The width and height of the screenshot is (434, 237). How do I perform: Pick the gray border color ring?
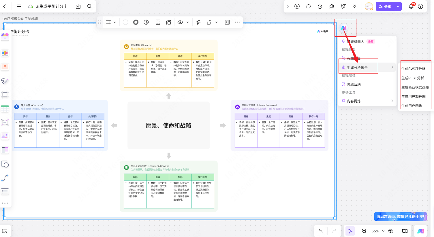pyautogui.click(x=136, y=22)
